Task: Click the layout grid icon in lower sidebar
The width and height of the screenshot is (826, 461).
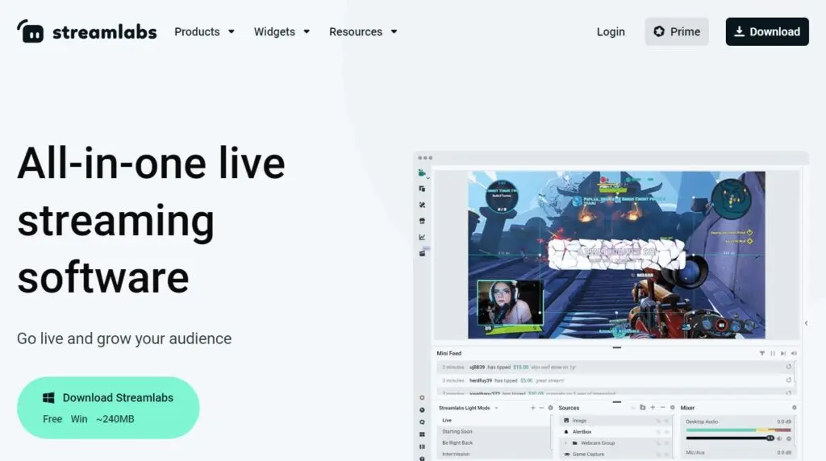Action: 422,434
